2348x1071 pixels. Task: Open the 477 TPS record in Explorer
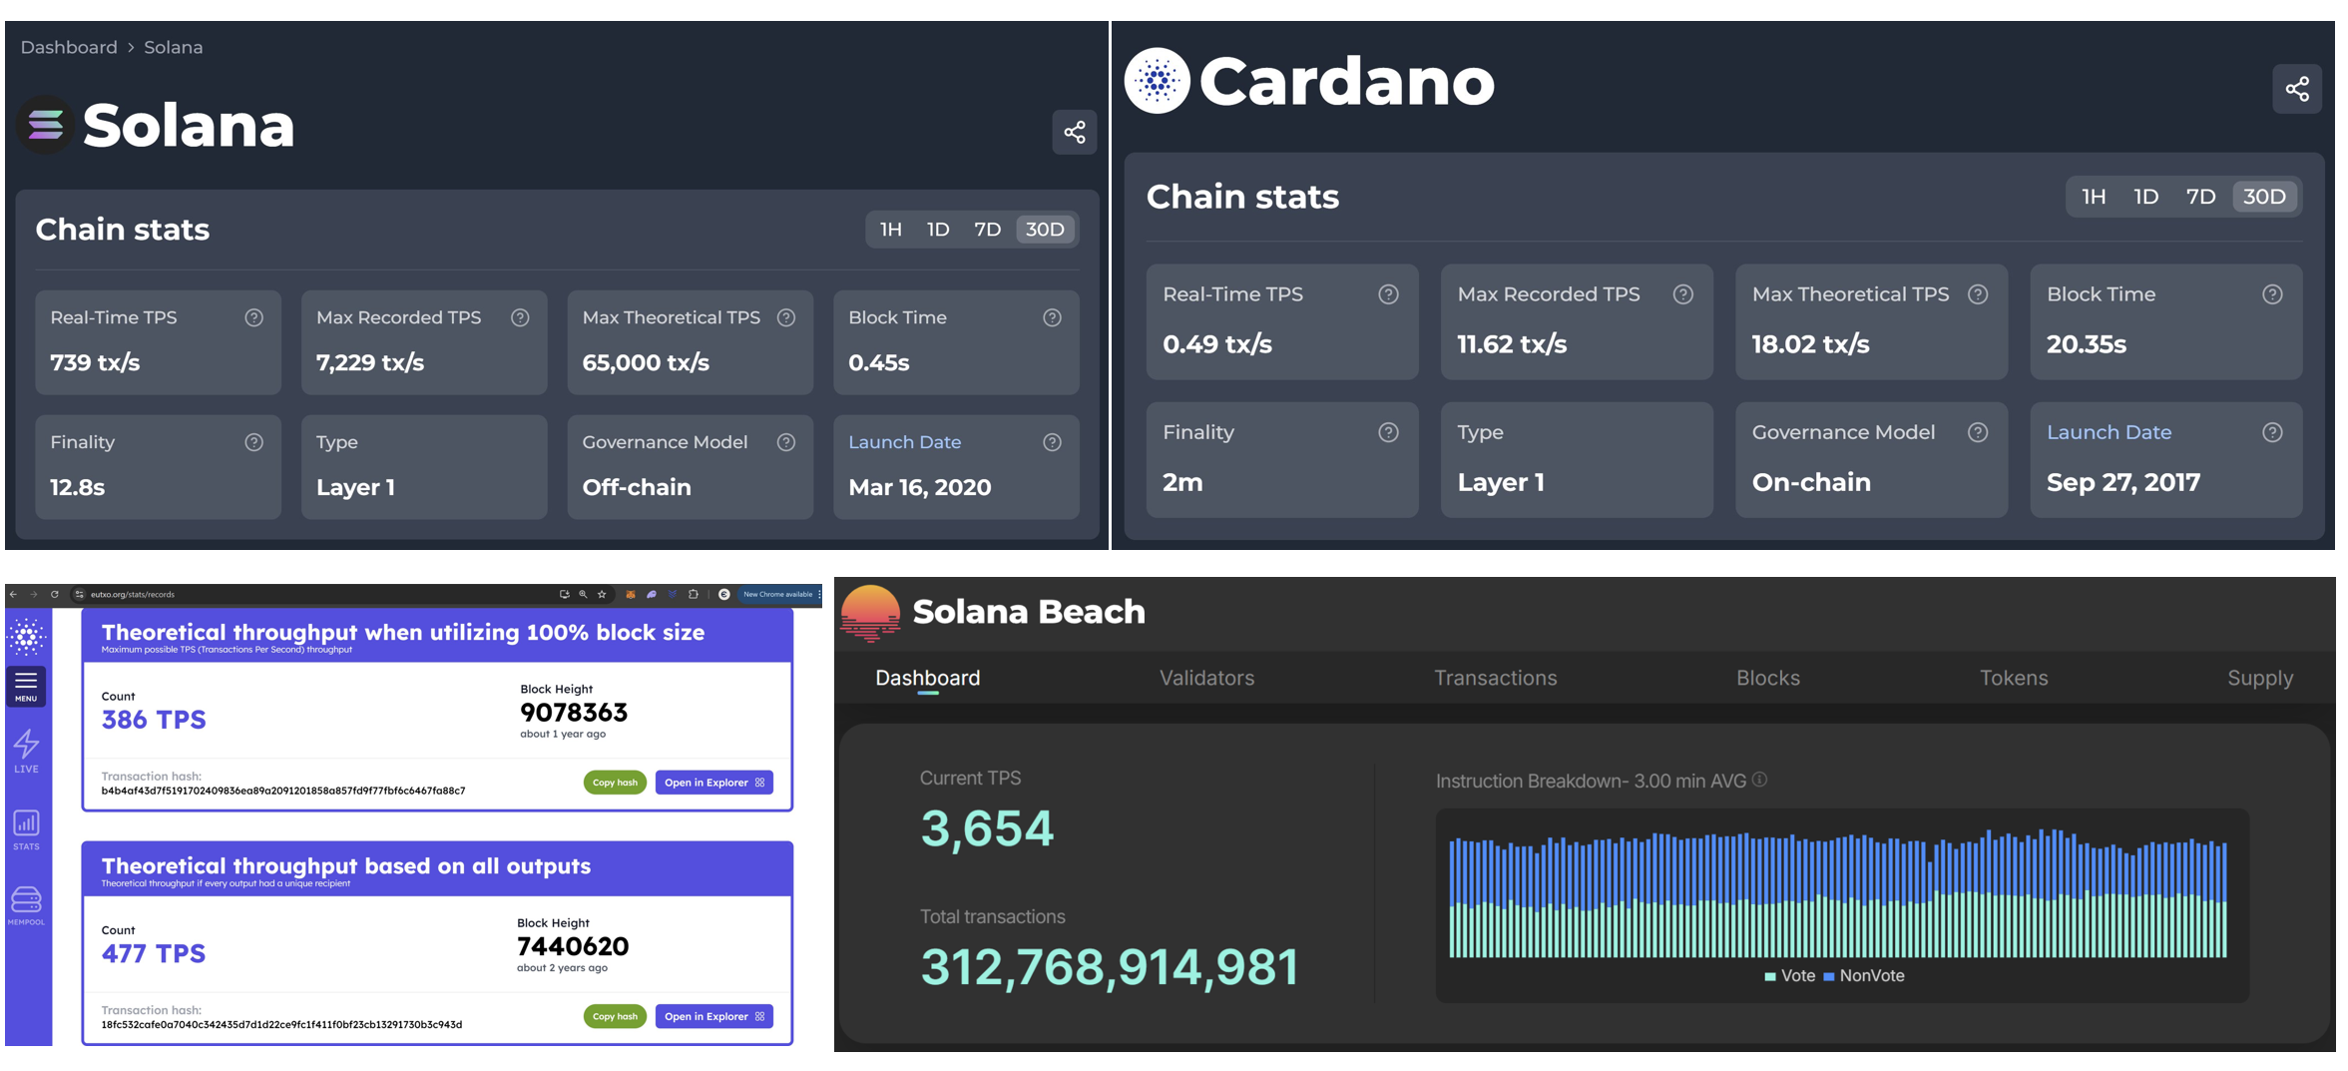point(713,1016)
